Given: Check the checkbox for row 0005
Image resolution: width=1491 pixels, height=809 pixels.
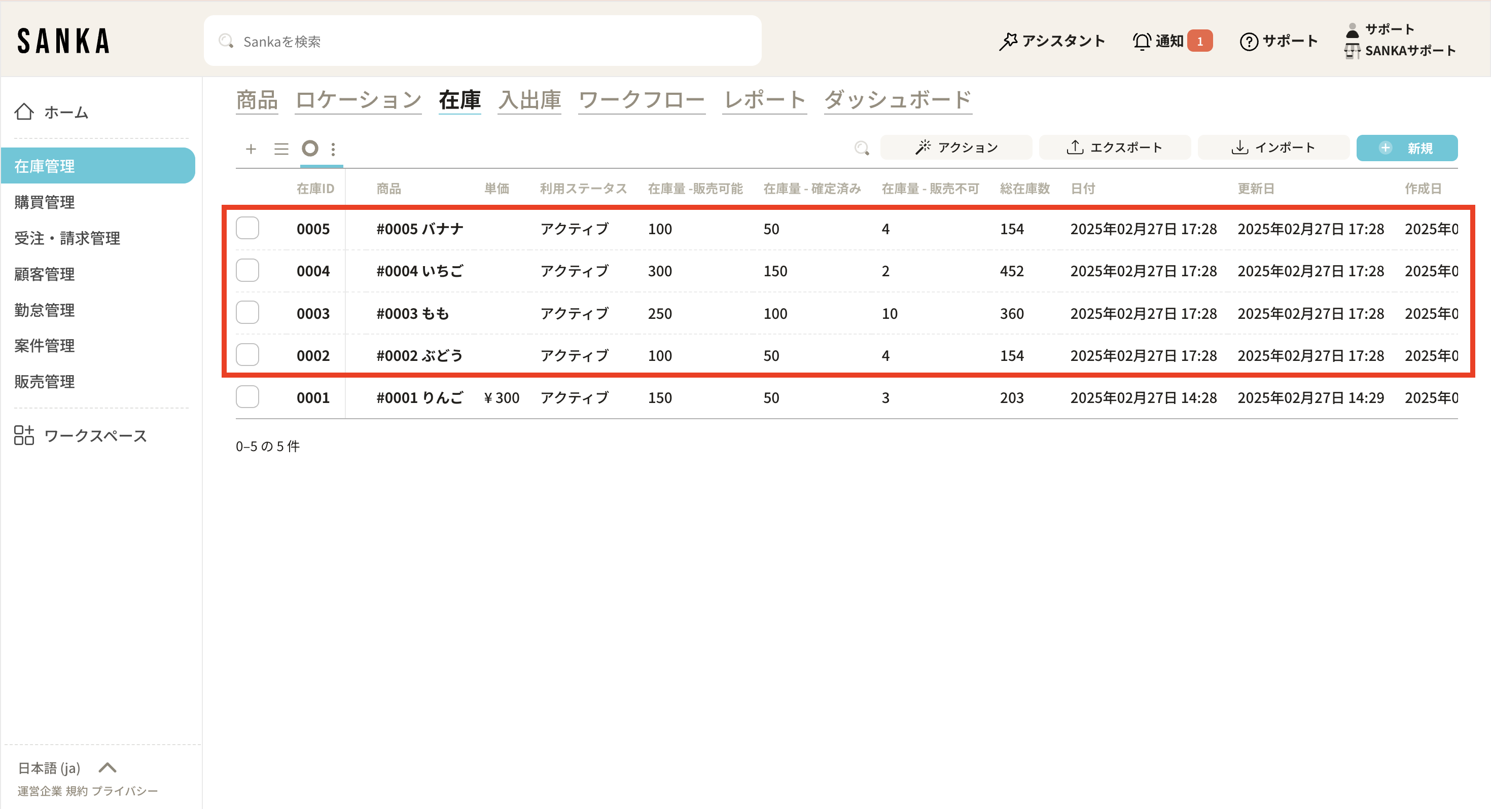Looking at the screenshot, I should pos(247,228).
